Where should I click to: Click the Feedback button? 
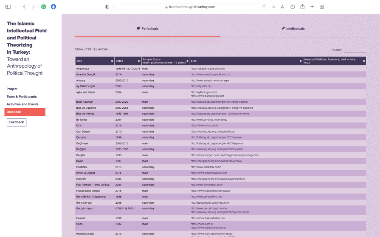(16, 122)
